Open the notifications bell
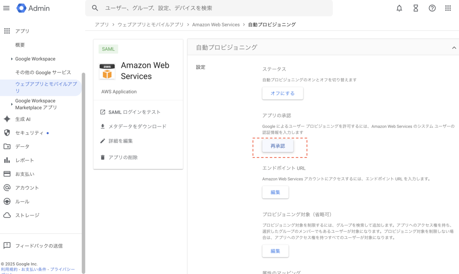Viewport: 459px width, 274px height. [399, 8]
